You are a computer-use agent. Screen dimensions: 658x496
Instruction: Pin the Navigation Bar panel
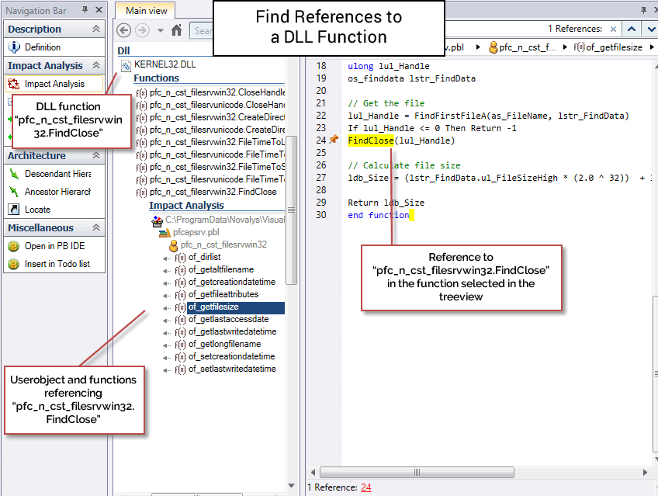point(85,9)
